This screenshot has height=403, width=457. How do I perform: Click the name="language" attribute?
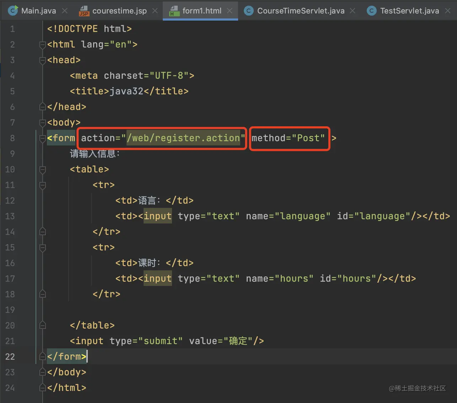(x=288, y=216)
